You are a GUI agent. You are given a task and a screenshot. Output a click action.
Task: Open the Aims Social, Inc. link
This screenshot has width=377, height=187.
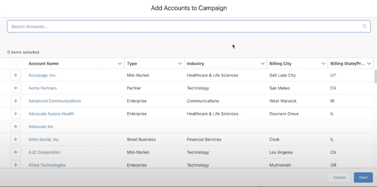(x=44, y=139)
